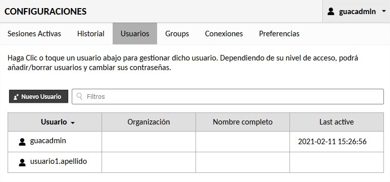Click the user icon beside usuario1.apellido row
Image resolution: width=390 pixels, height=182 pixels.
22,163
